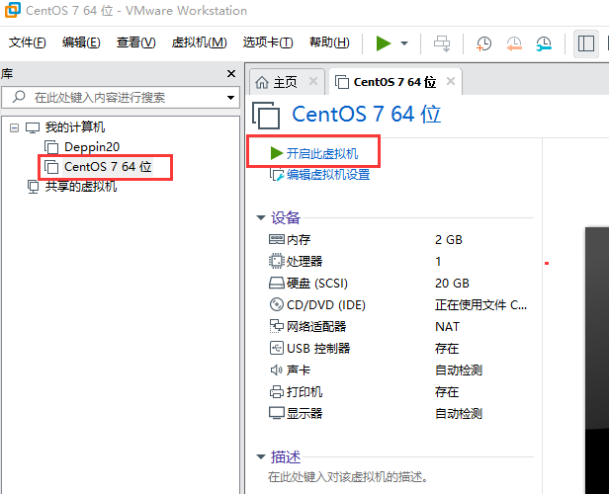Screen dimensions: 609x494
Task: Revert to snapshot using the orange arrow icon
Action: (514, 43)
